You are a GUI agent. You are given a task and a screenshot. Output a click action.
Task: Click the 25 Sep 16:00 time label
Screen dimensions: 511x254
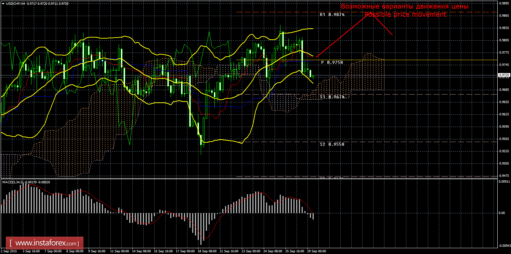tap(294, 251)
